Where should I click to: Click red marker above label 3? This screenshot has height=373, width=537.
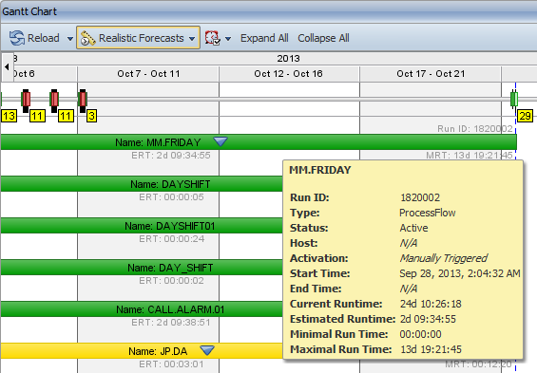click(83, 101)
